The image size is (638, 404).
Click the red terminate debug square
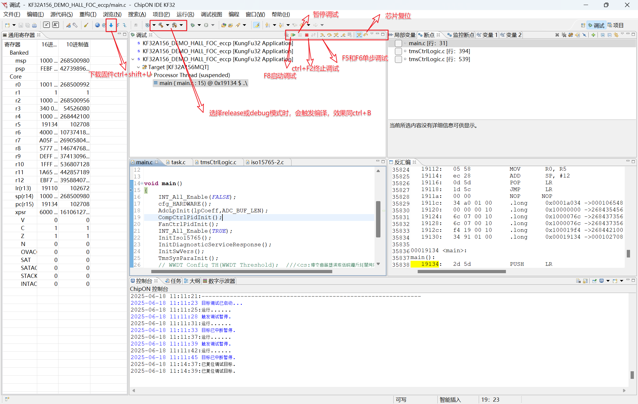(307, 35)
